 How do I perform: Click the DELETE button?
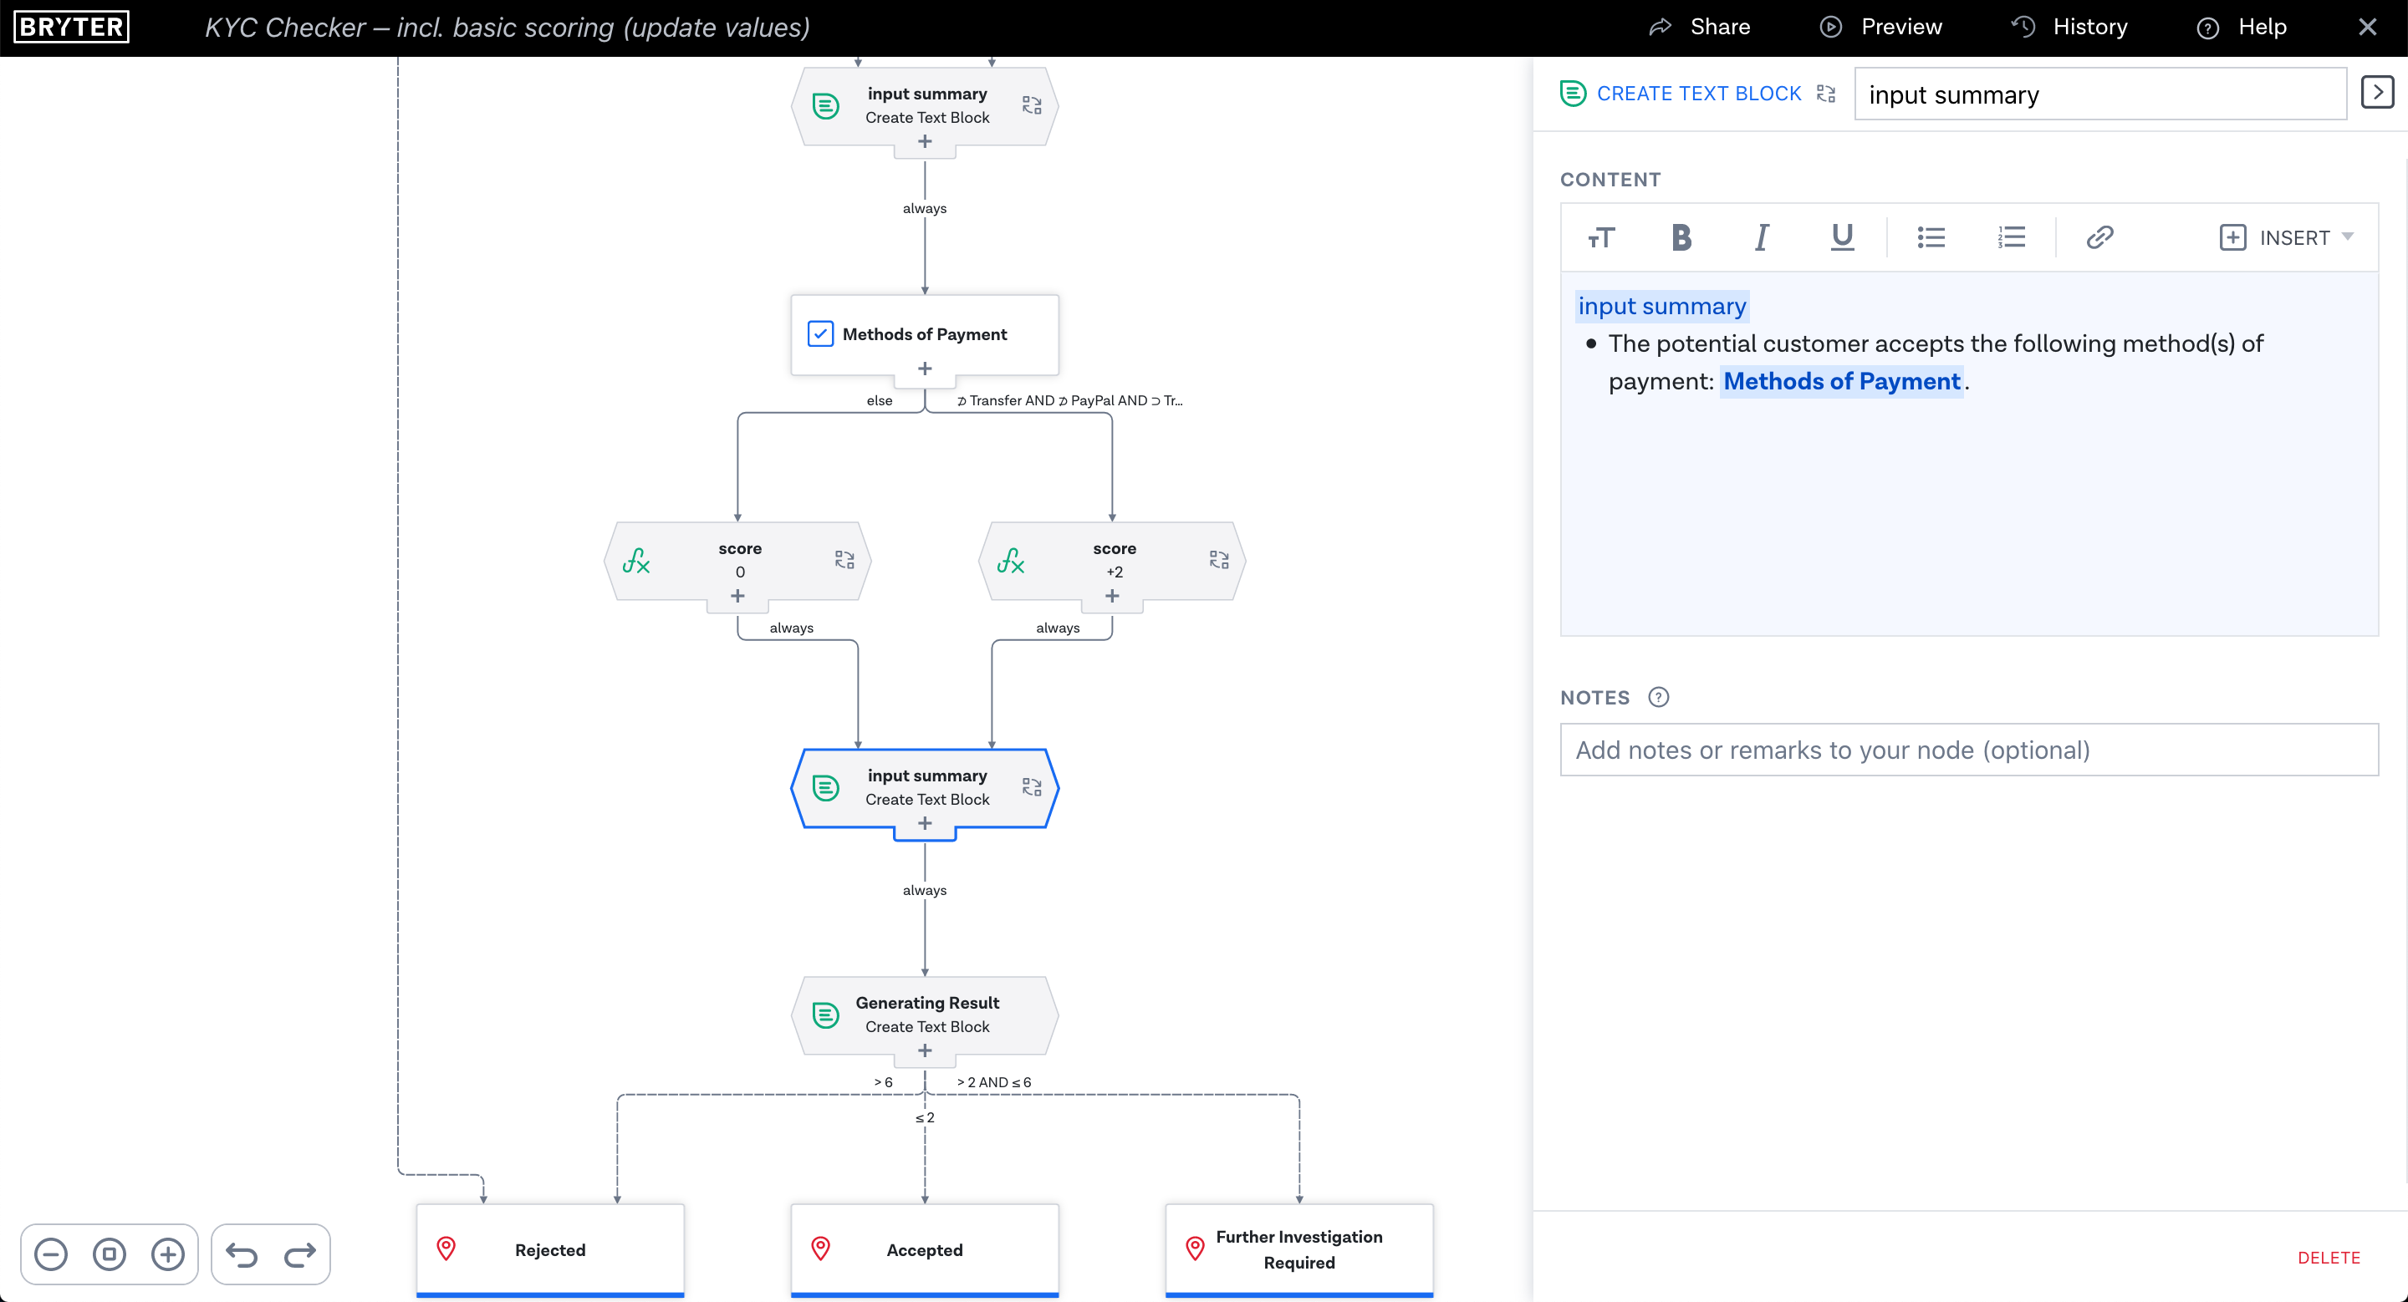point(2329,1257)
